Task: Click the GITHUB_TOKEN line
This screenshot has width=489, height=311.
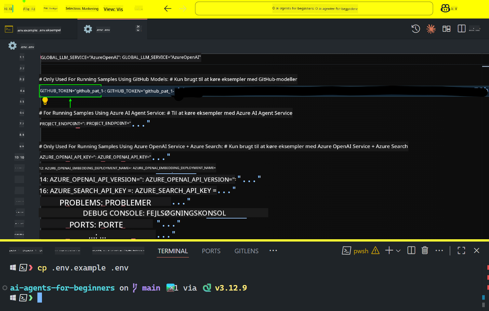Action: pyautogui.click(x=107, y=91)
